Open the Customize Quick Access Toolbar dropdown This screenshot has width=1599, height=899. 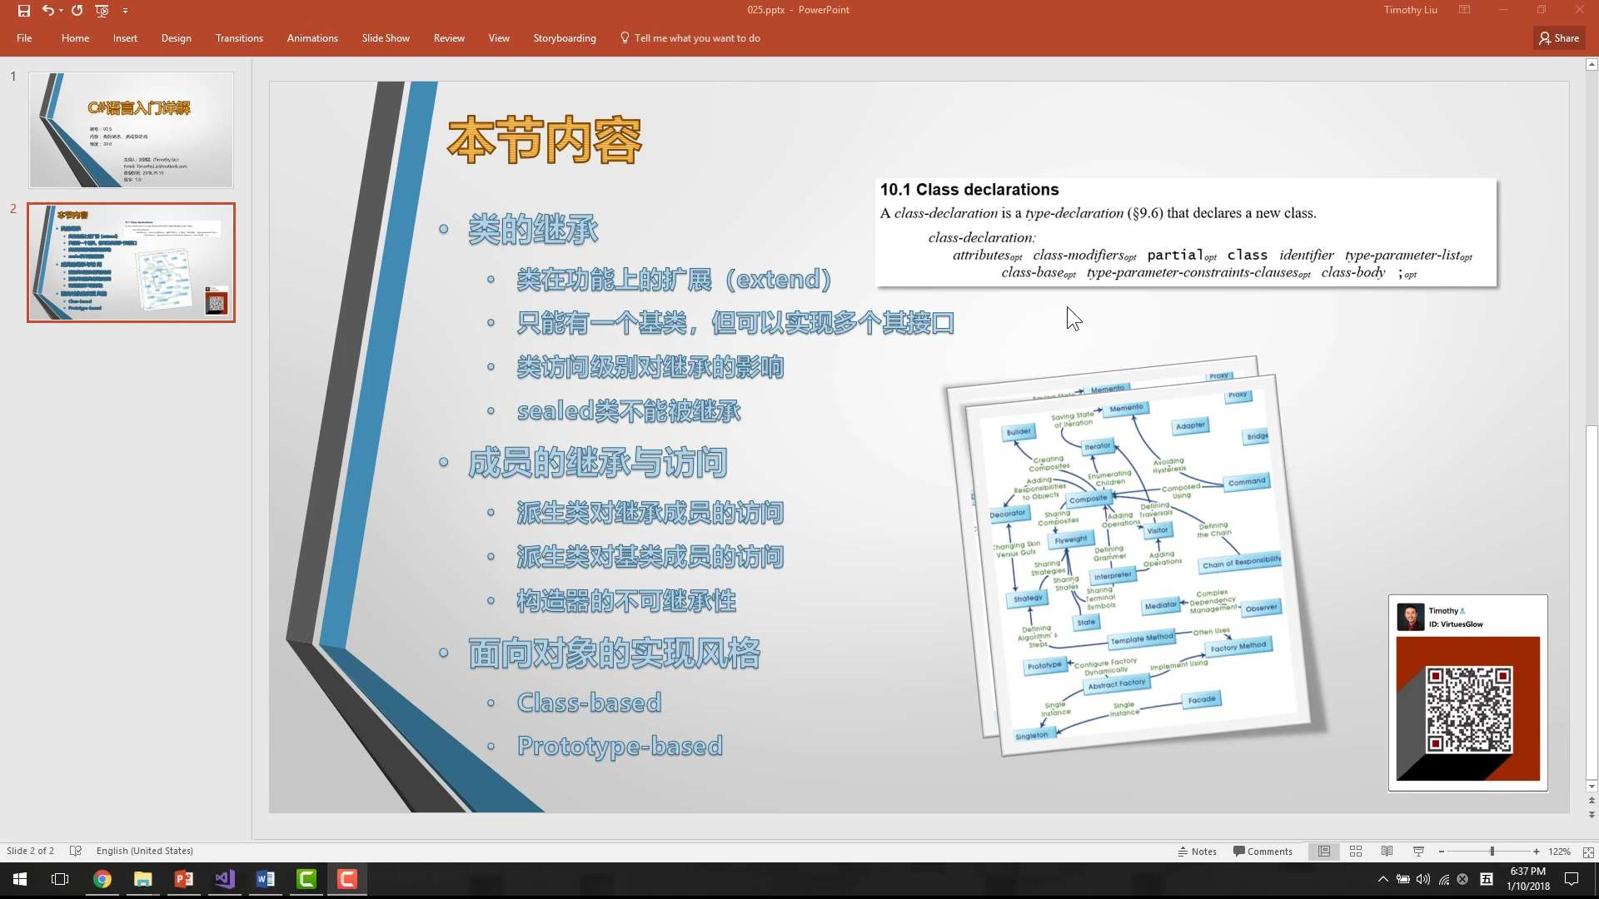click(125, 11)
